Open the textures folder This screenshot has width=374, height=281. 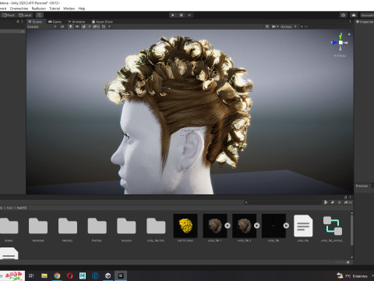coord(126,226)
